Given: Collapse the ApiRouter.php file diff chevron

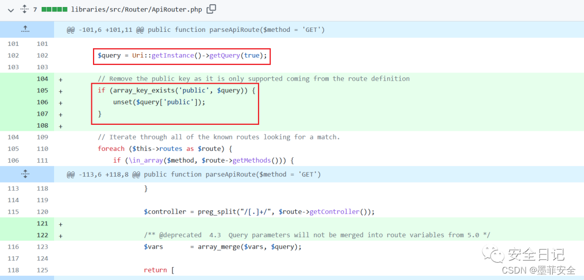Looking at the screenshot, I should pos(10,10).
